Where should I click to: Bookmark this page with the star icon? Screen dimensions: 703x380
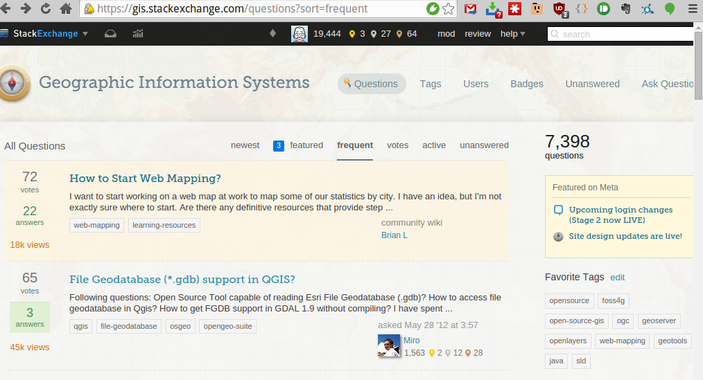tap(449, 8)
